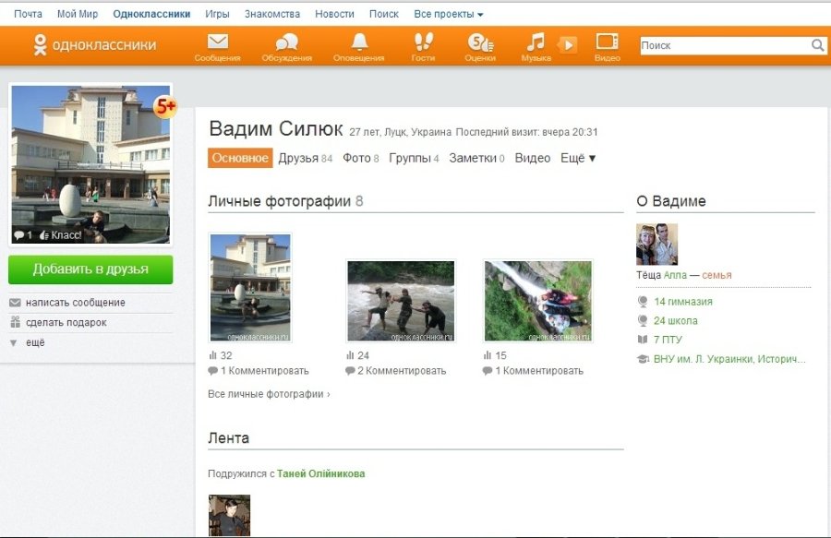This screenshot has width=831, height=538.
Task: Expand ещё options in left sidebar
Action: [x=35, y=342]
